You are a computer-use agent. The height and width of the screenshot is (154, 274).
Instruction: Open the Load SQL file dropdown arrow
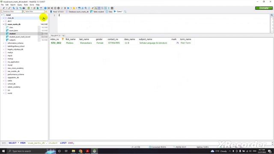pos(77,8)
